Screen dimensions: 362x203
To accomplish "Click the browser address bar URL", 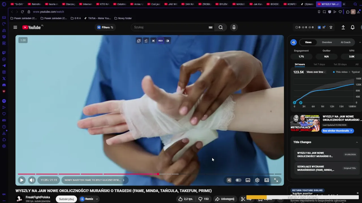I will 48,12.
